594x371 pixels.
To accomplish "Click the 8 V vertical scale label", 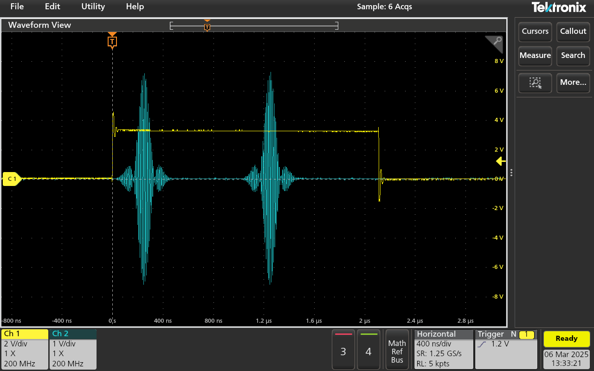I will tap(499, 61).
